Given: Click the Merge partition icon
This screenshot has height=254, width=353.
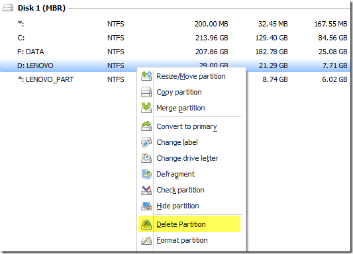Looking at the screenshot, I should pyautogui.click(x=146, y=108).
